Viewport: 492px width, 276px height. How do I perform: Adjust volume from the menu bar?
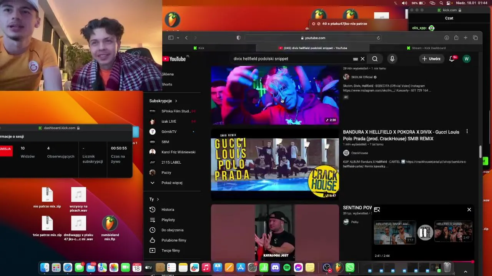(404, 3)
